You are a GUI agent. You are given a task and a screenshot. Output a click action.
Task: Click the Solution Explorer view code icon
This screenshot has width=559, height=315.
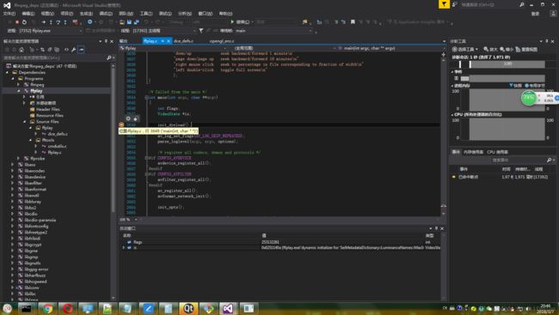coord(66,50)
